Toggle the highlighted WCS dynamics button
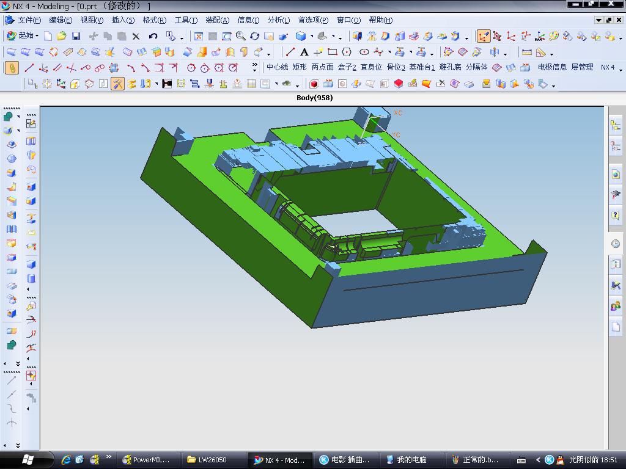Screen dimensions: 626x469 click(484, 37)
